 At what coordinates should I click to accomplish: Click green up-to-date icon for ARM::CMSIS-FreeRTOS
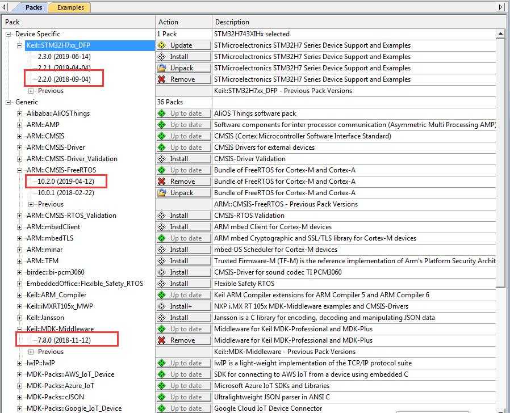162,170
